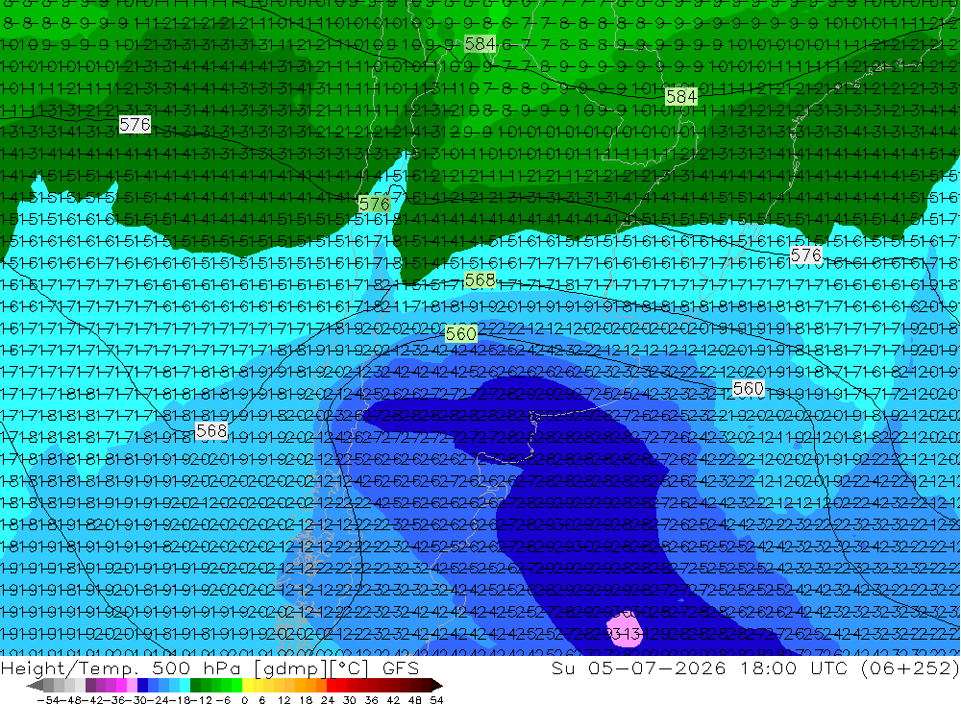Image resolution: width=961 pixels, height=704 pixels.
Task: Click the green-highlighted 560 contour label
Action: coord(461,334)
